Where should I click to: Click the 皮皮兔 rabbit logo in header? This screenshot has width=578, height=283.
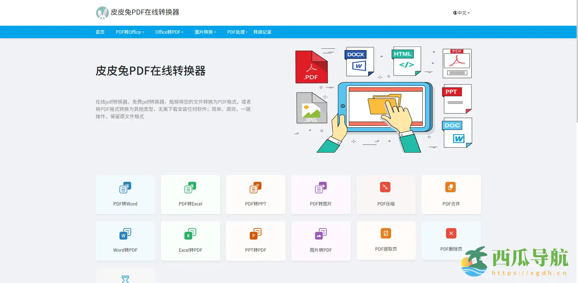(102, 13)
